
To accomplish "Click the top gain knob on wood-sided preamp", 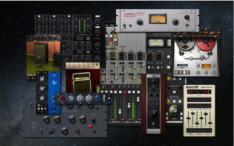I will pyautogui.click(x=153, y=82).
